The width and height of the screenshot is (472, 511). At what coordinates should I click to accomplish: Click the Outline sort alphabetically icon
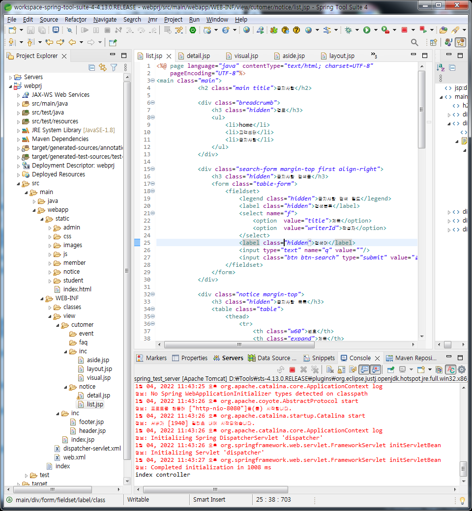coord(441,68)
